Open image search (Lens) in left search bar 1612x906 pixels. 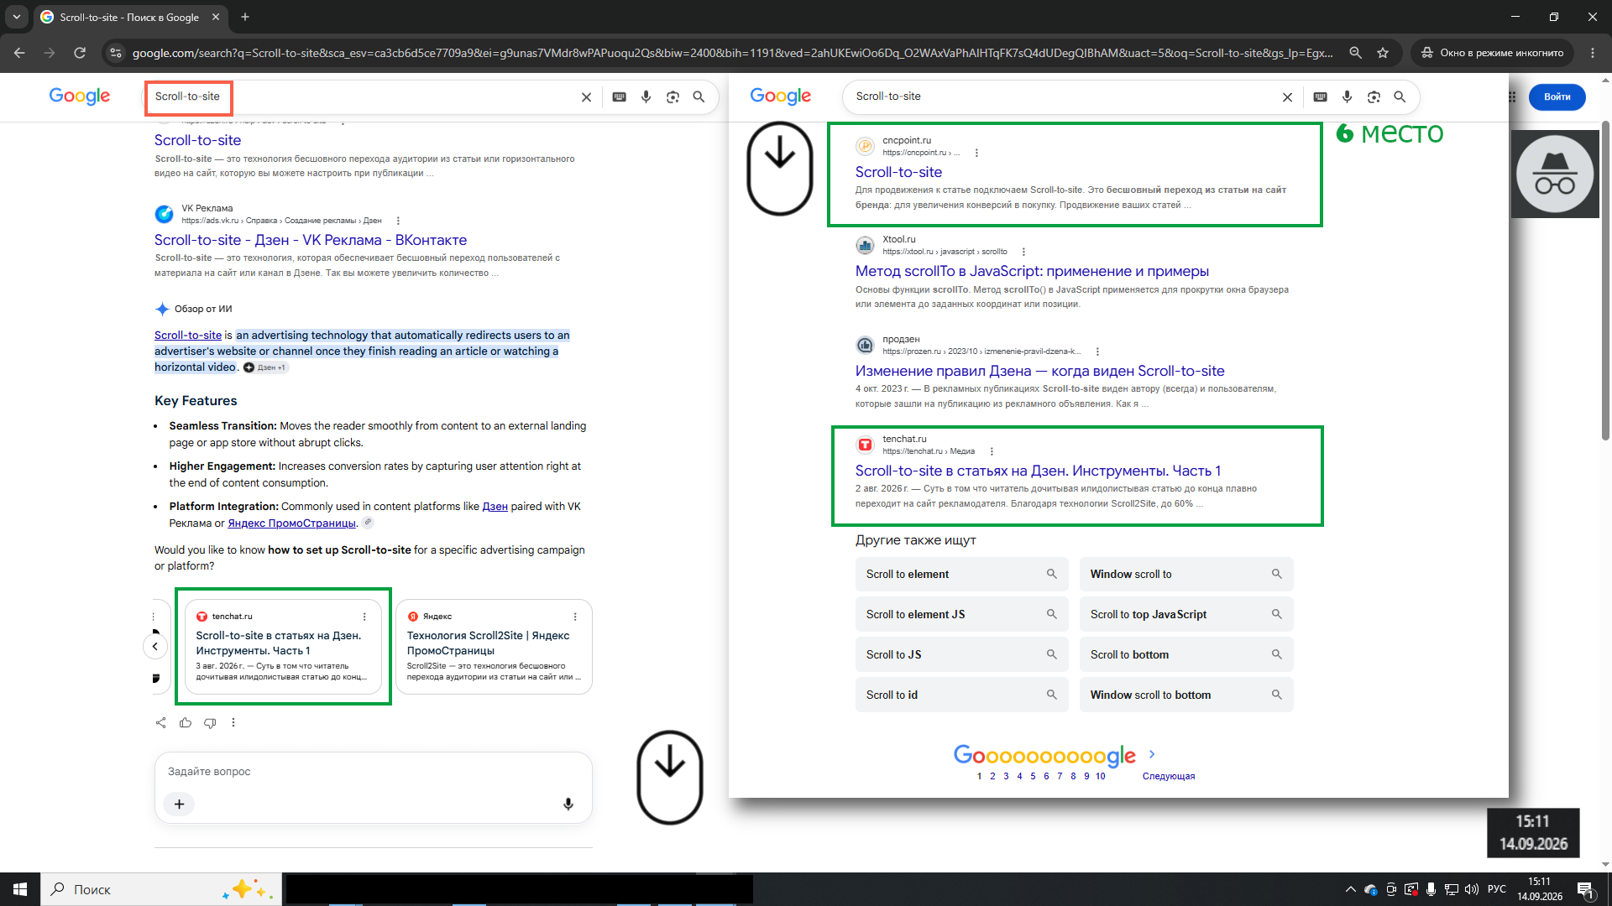point(673,97)
